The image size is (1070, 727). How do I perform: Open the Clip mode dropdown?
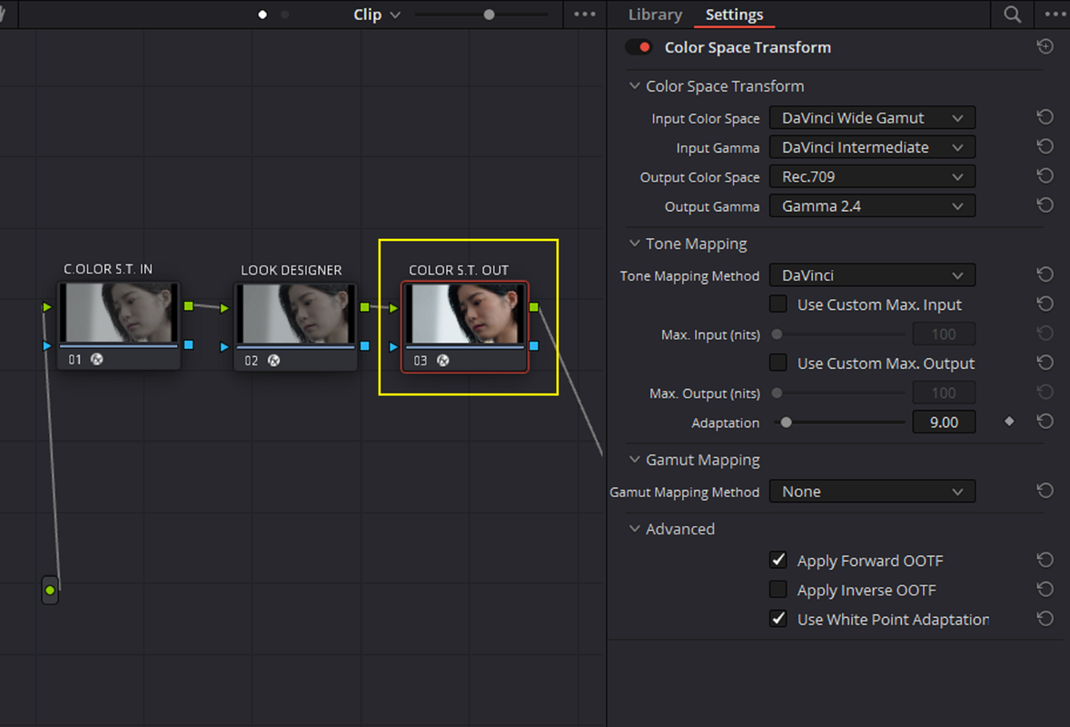[377, 15]
